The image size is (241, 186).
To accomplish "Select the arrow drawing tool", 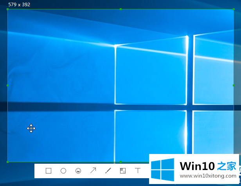I will click(x=93, y=170).
